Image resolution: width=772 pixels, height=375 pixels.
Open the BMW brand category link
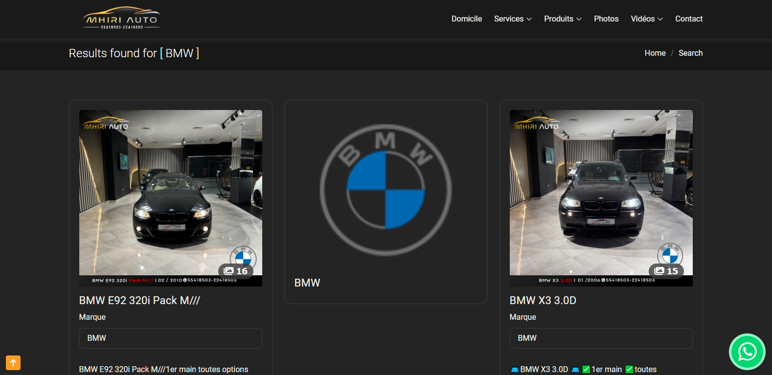pos(307,283)
